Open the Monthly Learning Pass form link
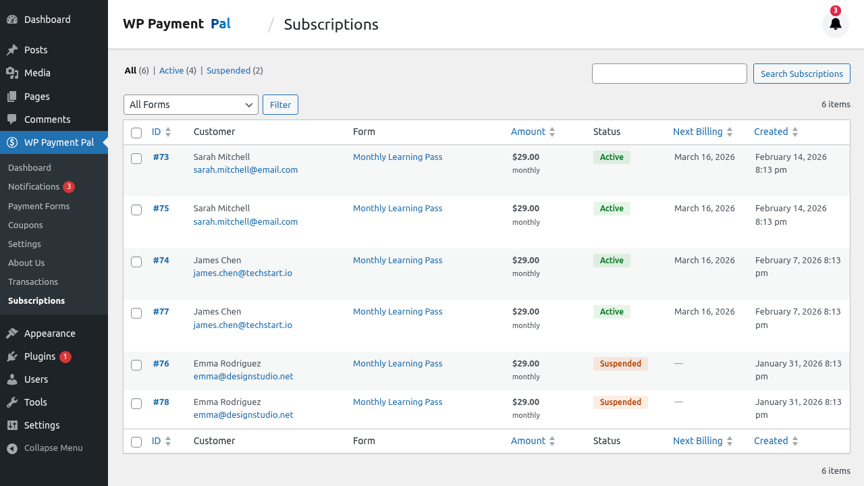864x486 pixels. [398, 157]
